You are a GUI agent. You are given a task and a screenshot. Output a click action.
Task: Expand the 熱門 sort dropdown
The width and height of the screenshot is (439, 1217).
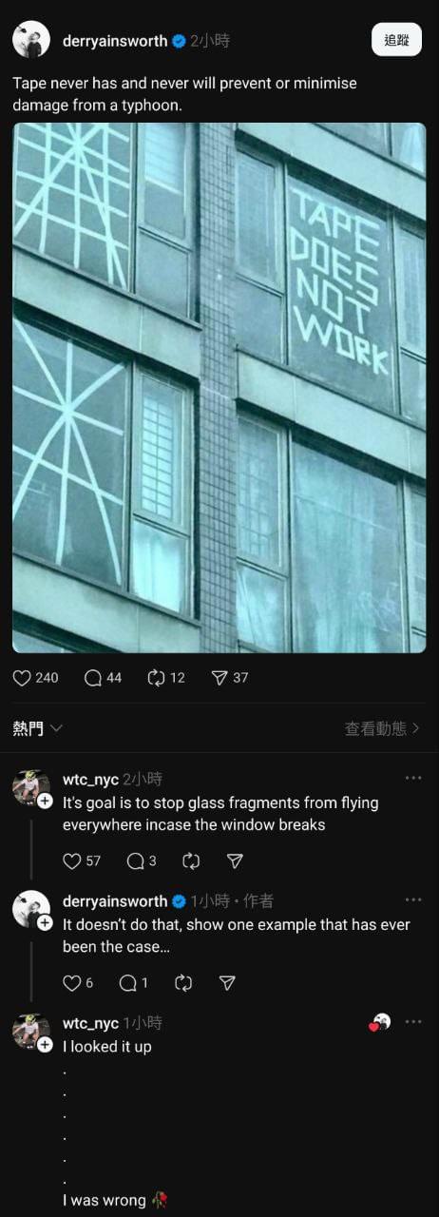click(x=38, y=728)
